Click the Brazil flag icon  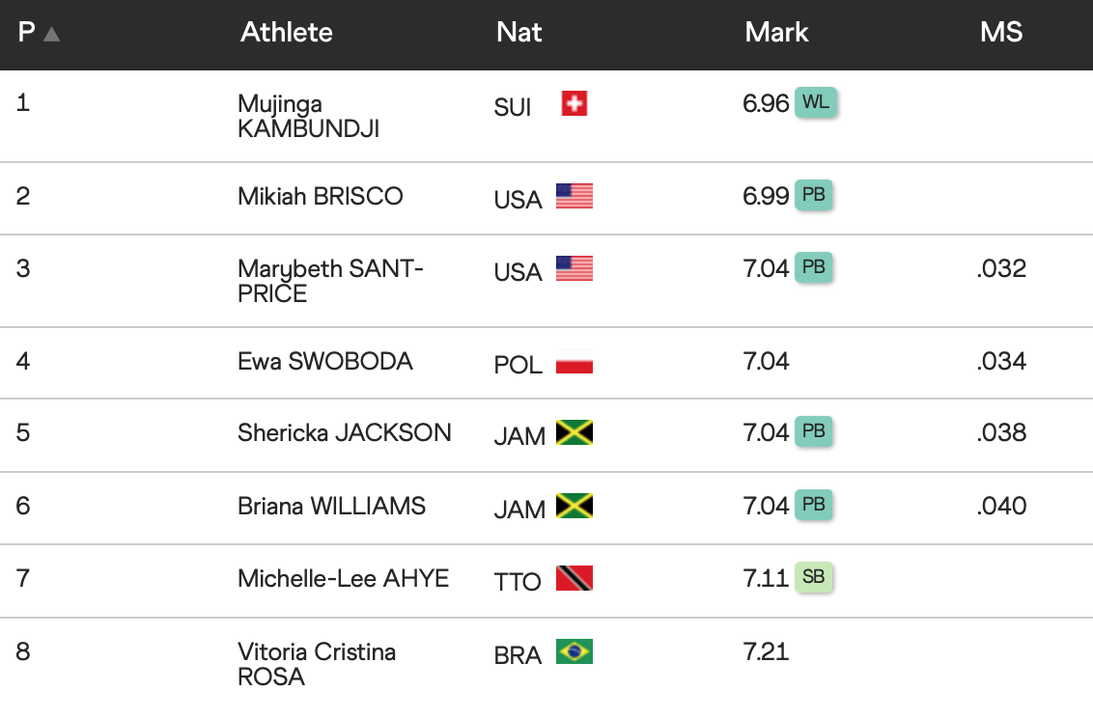point(575,652)
